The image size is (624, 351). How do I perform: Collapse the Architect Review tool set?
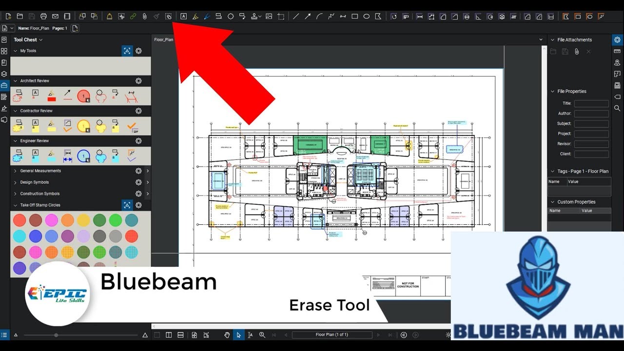[15, 81]
